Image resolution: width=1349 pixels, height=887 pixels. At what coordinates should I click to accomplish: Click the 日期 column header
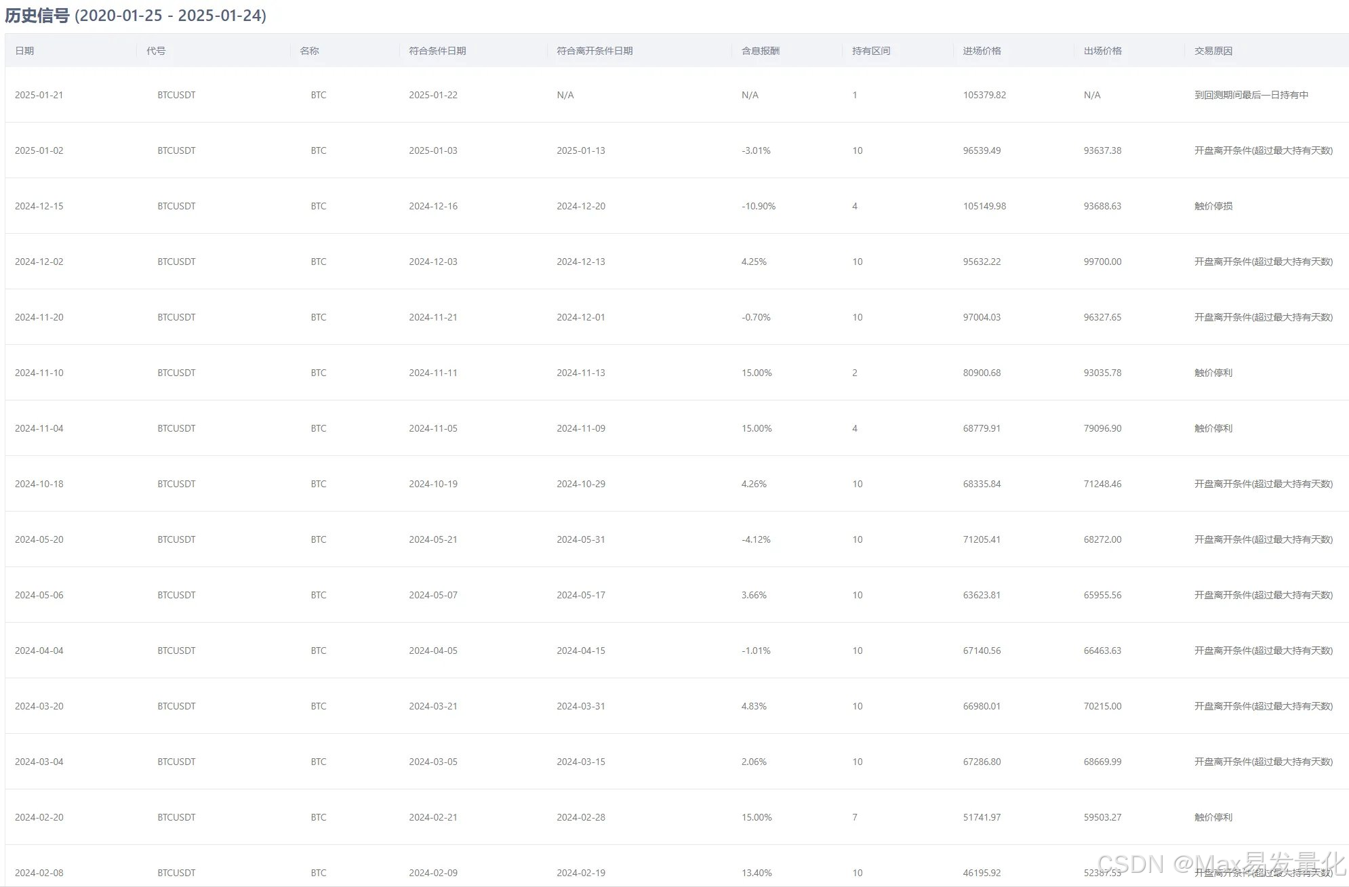coord(24,51)
